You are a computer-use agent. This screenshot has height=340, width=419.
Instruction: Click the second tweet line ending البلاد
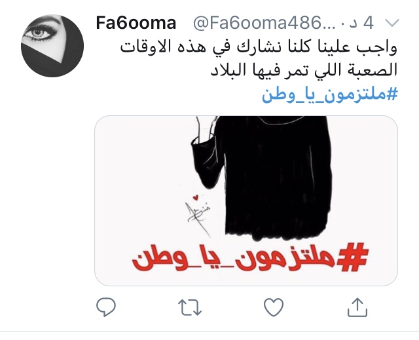(304, 70)
